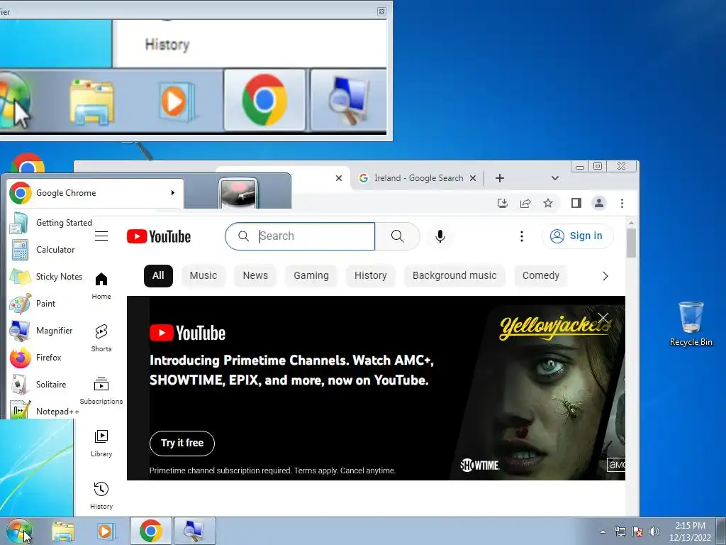Screen dimensions: 726x545
Task: Click scrollbar up arrow in Chrome
Action: [x=631, y=223]
